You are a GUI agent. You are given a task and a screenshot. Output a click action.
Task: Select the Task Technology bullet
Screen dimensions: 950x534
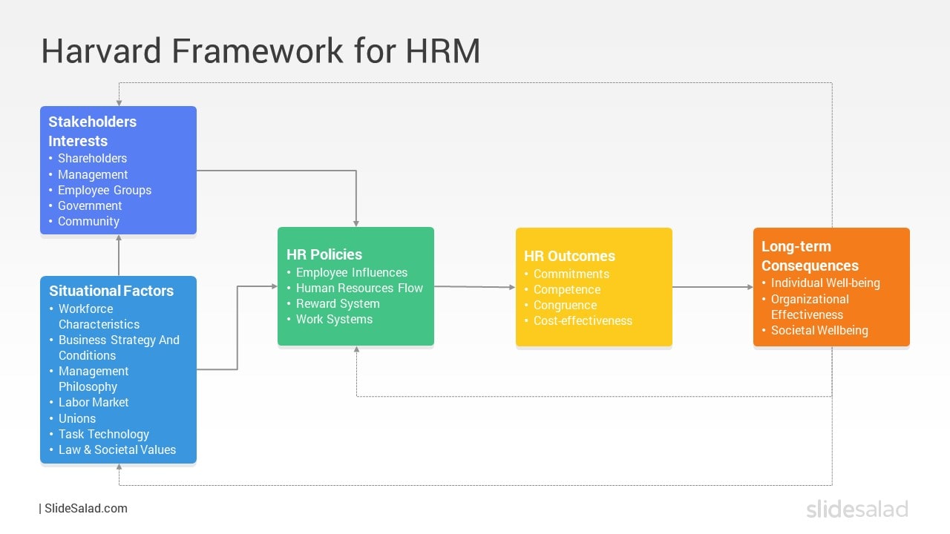click(x=104, y=435)
